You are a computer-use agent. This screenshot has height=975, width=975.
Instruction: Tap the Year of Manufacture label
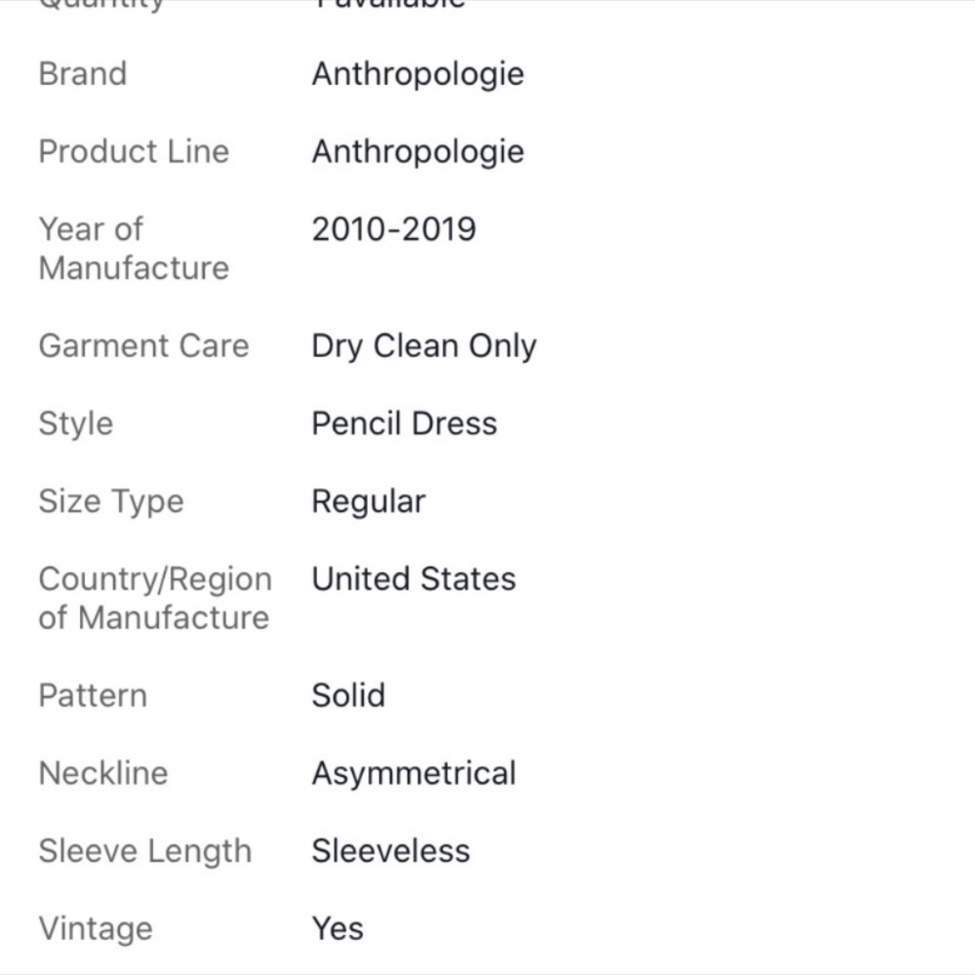[134, 248]
